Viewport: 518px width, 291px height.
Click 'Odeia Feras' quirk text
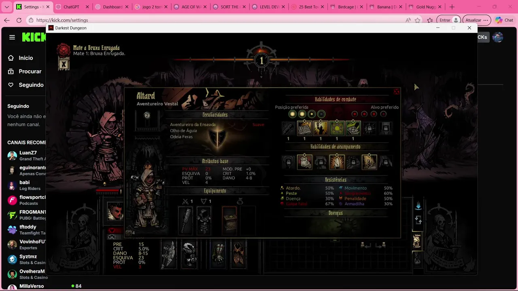pyautogui.click(x=181, y=137)
